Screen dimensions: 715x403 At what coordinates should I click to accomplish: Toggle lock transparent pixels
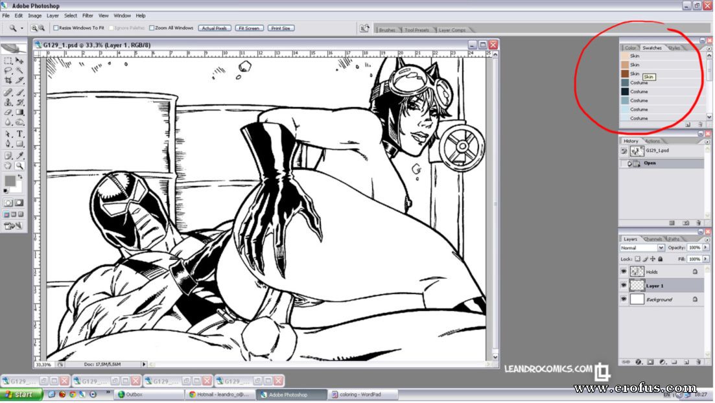[x=637, y=259]
